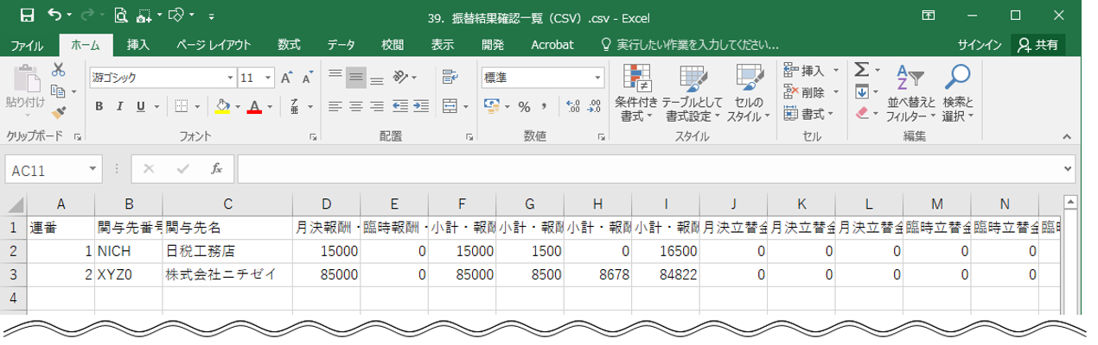Open 条件付き書式 conditional formatting
This screenshot has height=345, width=1098.
(636, 95)
